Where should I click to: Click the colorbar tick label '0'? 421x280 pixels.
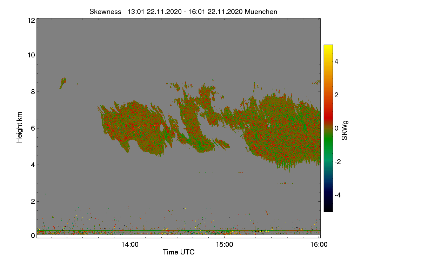(x=336, y=128)
